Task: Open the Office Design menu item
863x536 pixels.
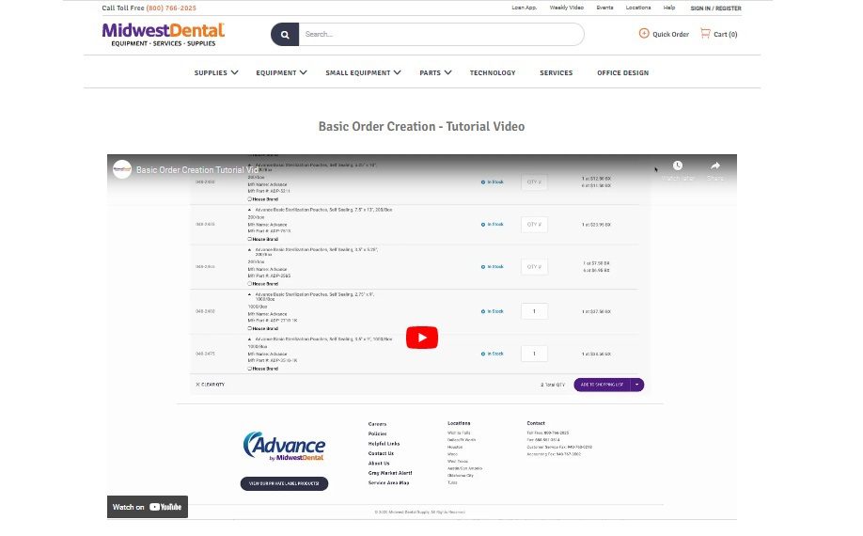Action: (x=622, y=72)
